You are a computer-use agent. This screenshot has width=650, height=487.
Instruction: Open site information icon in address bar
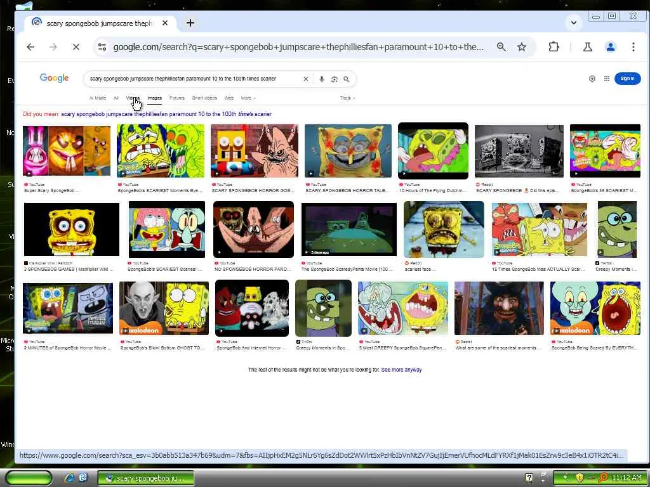tap(102, 47)
